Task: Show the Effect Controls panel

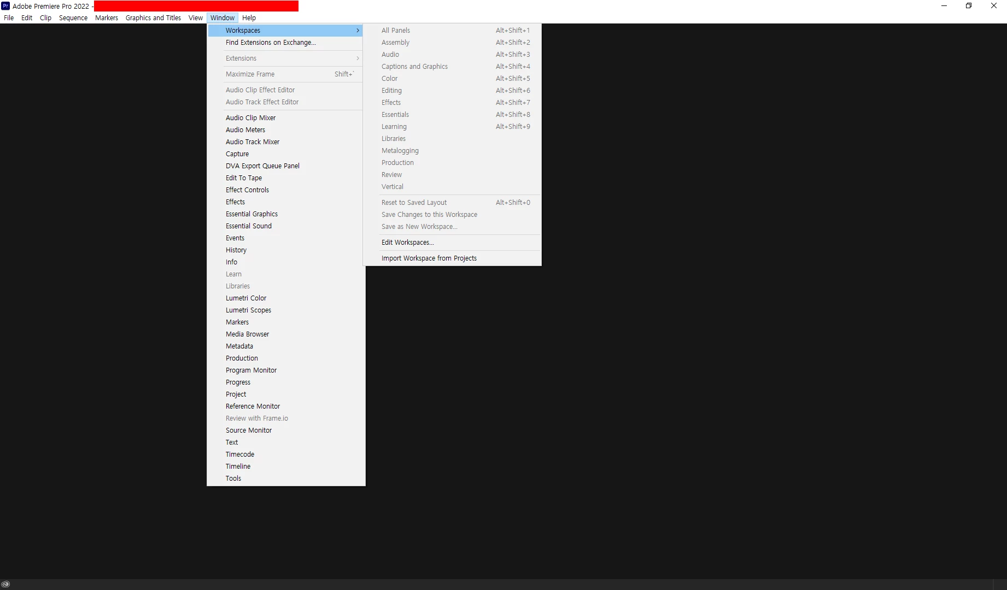Action: click(x=285, y=190)
